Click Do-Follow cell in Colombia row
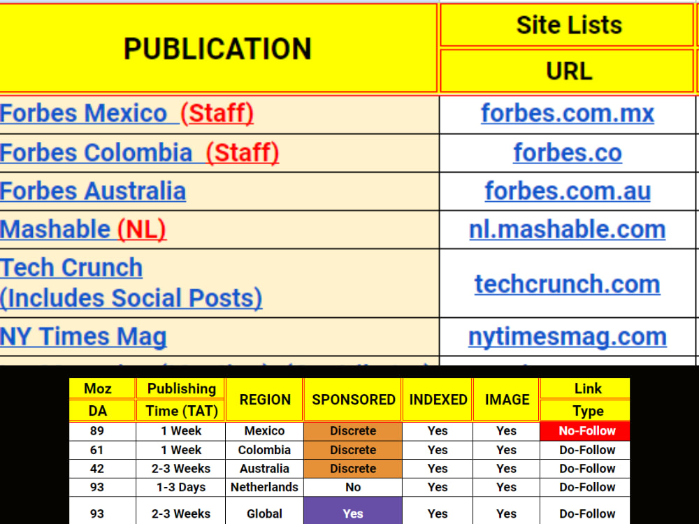The width and height of the screenshot is (699, 524). pyautogui.click(x=585, y=450)
